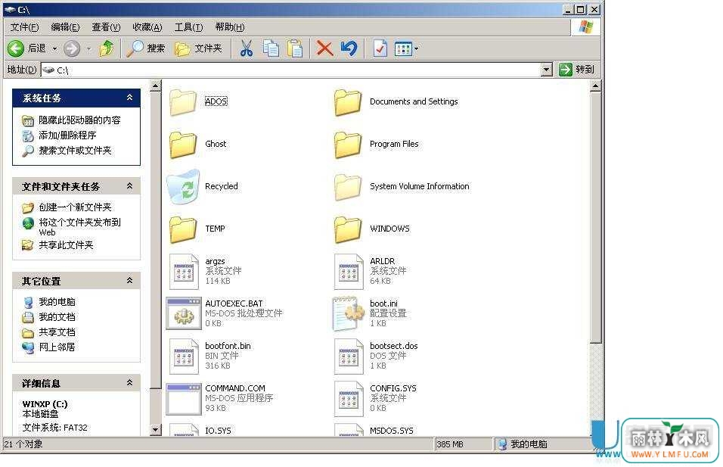
Task: Select the AUTOEXEC.BAT file icon
Action: tap(184, 313)
